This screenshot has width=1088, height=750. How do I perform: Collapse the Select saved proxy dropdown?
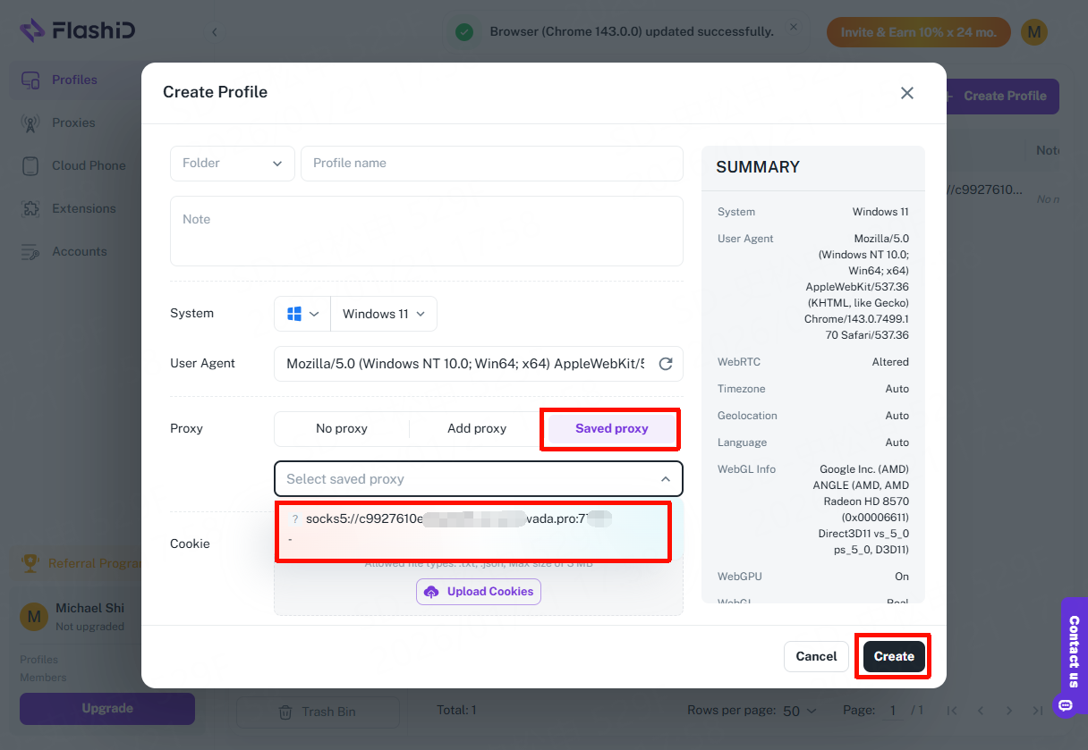coord(665,479)
